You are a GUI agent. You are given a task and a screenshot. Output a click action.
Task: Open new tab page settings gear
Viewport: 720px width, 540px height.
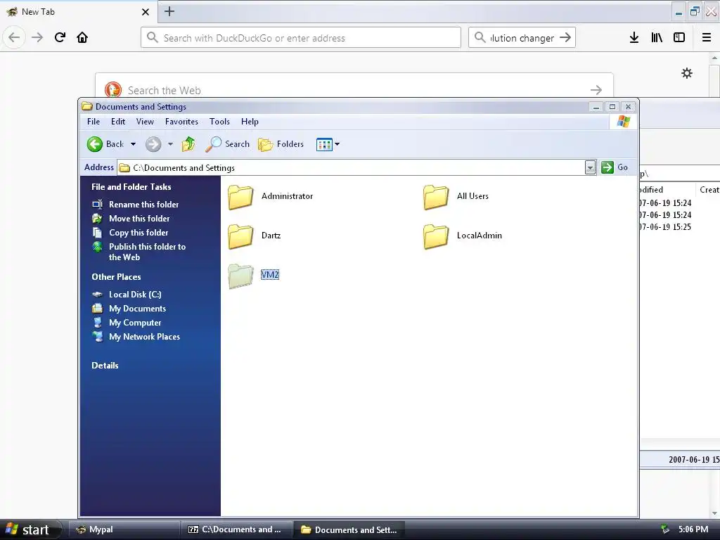coord(687,73)
